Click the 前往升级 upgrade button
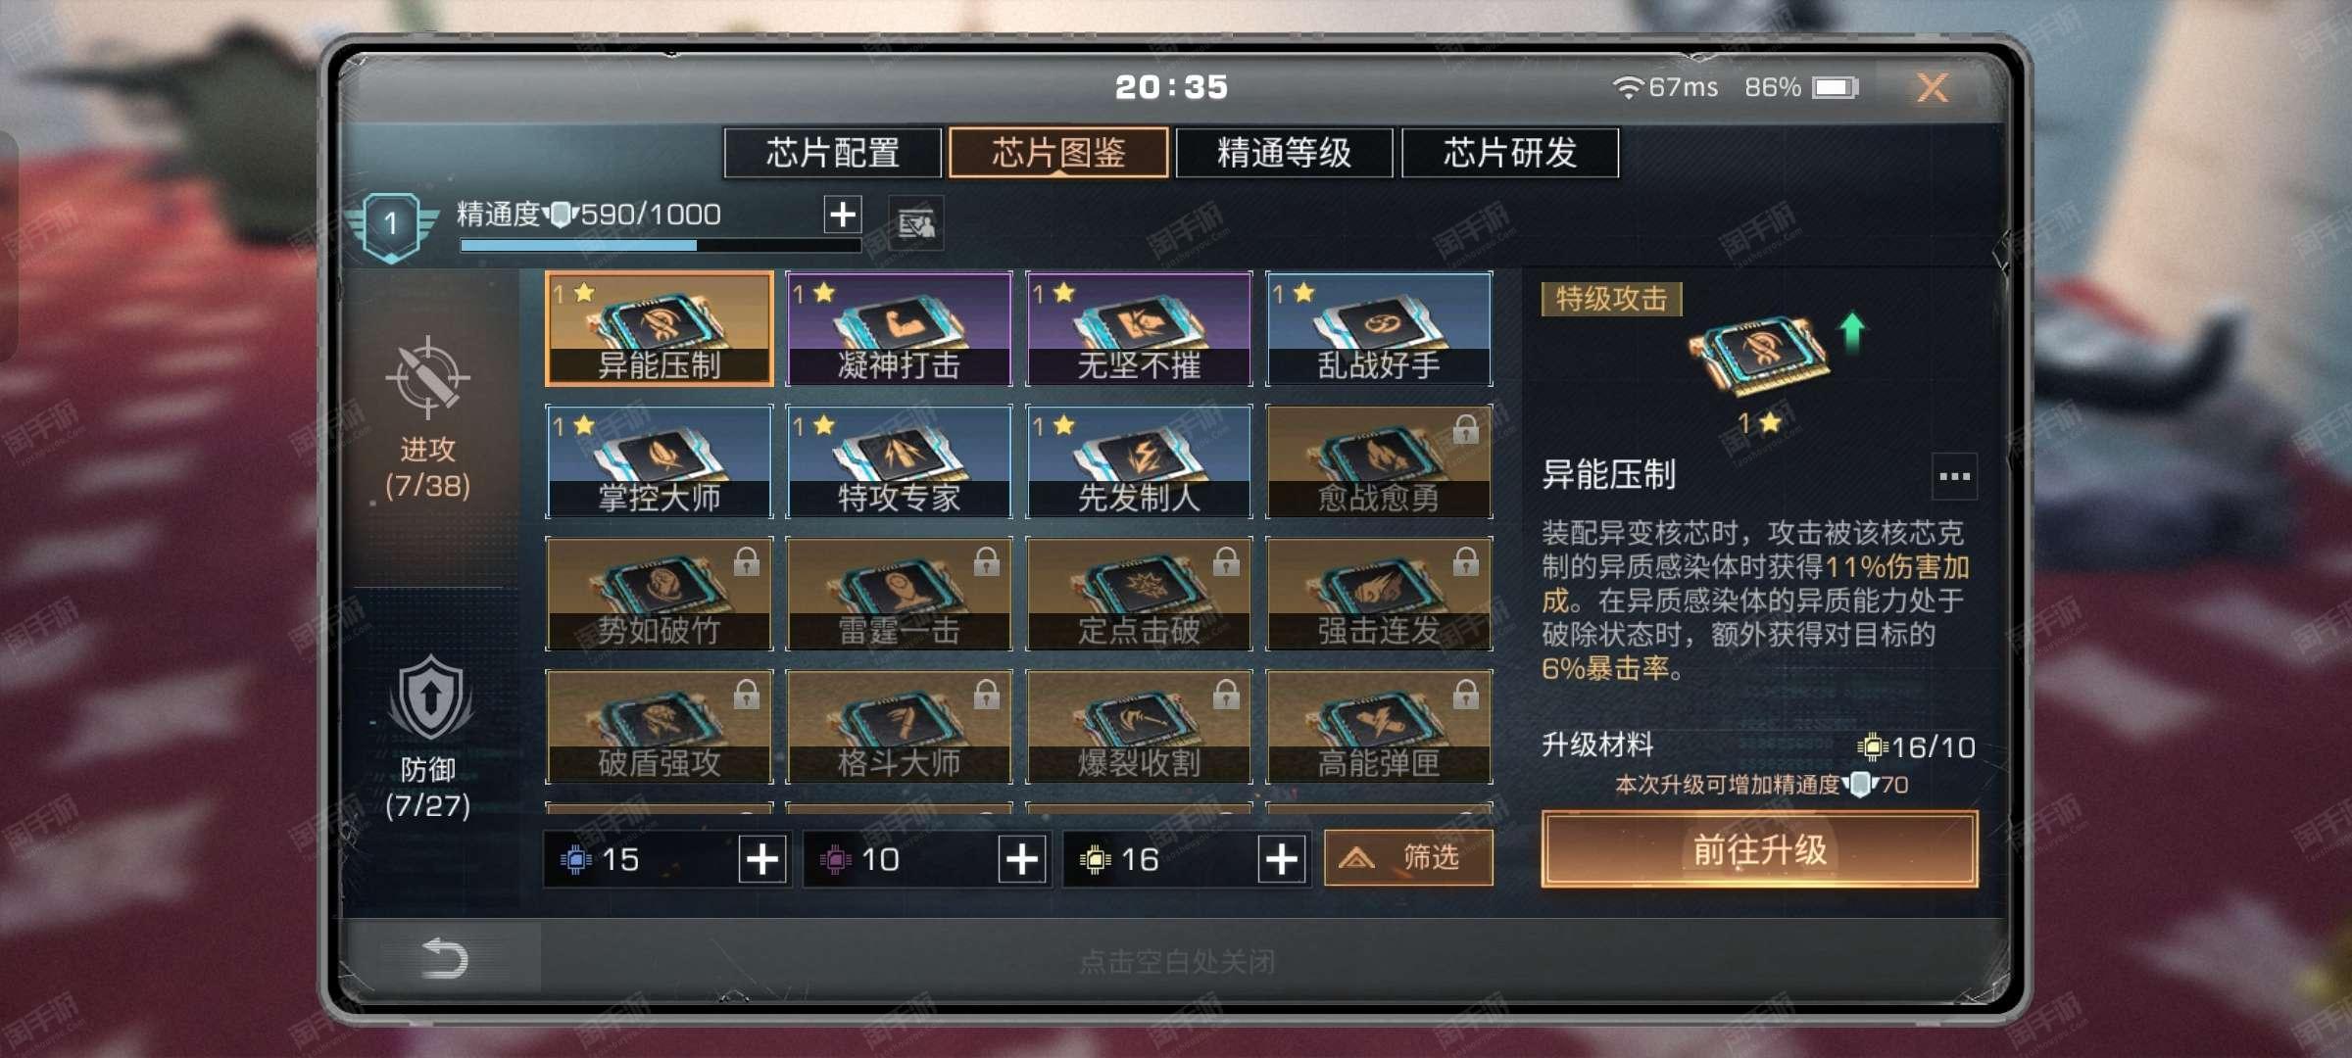Screen dimensions: 2352x1058 tap(1759, 849)
